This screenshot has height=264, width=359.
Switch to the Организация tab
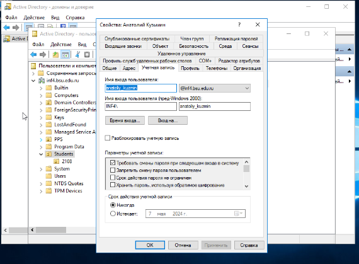pyautogui.click(x=247, y=68)
